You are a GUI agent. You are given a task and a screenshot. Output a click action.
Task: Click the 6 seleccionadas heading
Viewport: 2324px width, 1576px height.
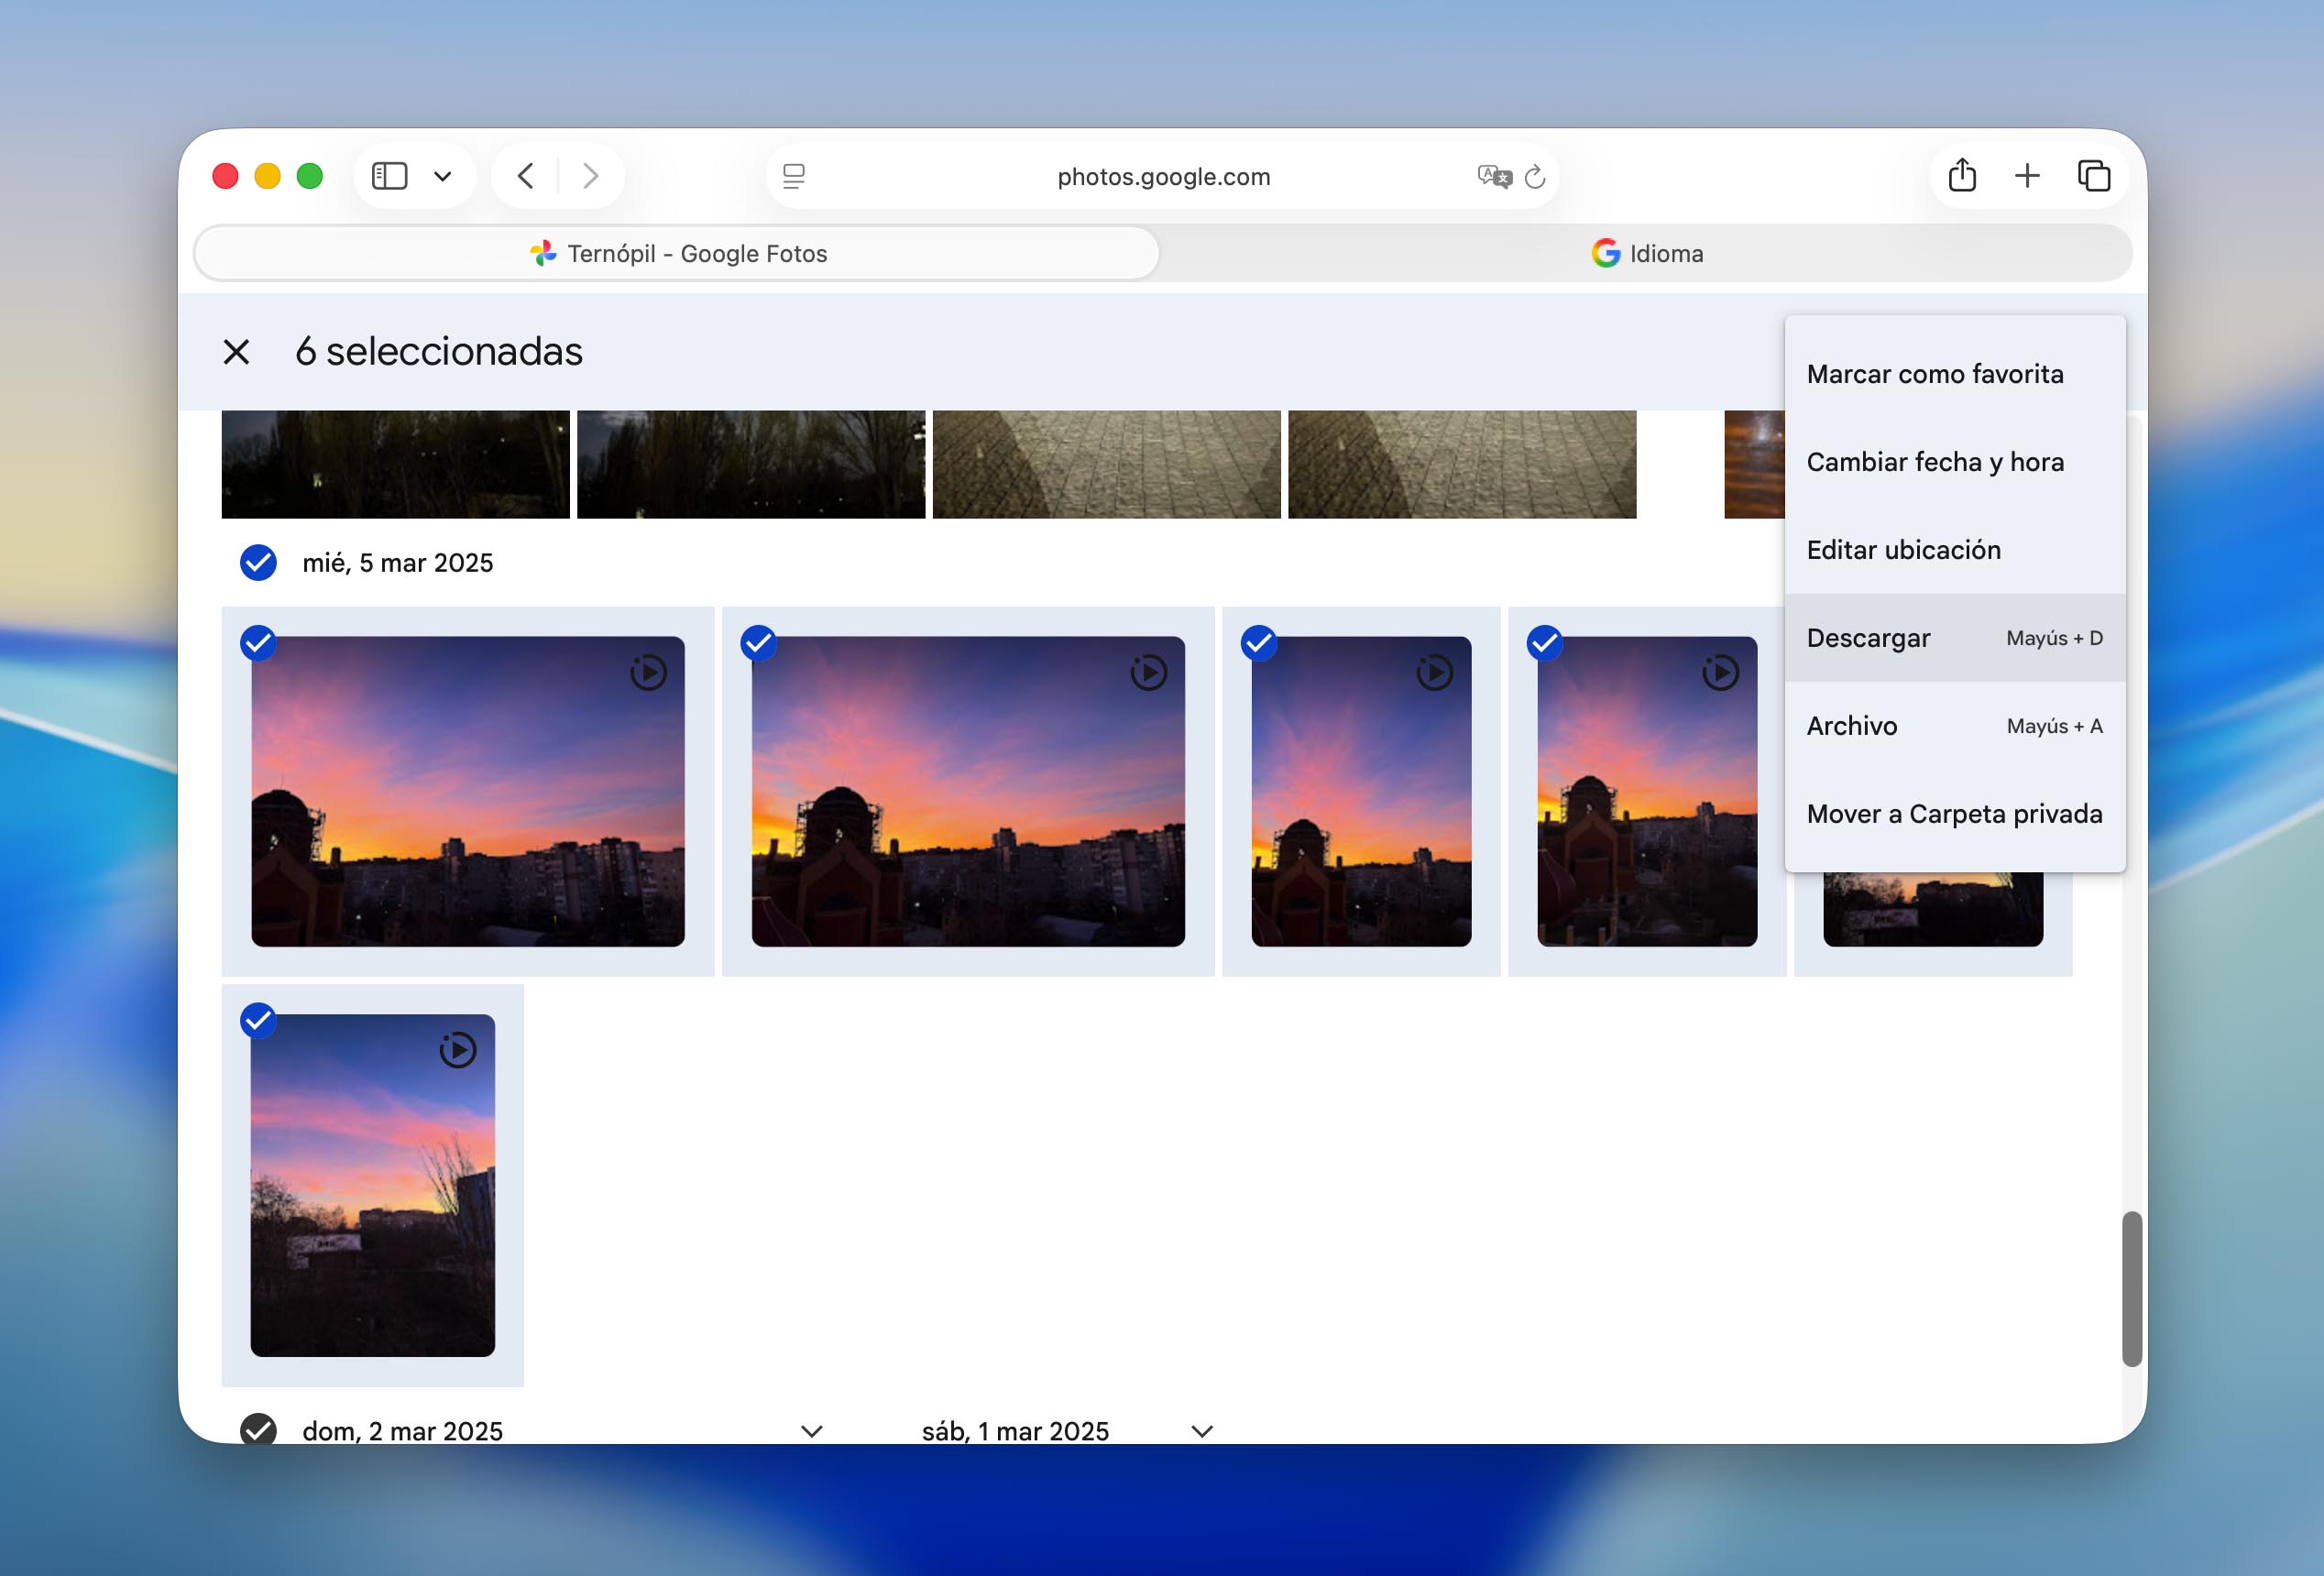tap(439, 352)
